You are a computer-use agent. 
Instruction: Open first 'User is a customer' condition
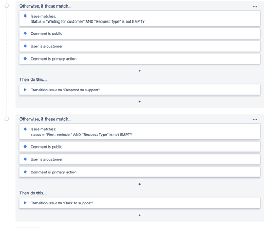tap(139, 46)
